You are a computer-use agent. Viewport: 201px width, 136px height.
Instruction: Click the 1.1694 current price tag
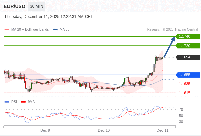(188, 57)
